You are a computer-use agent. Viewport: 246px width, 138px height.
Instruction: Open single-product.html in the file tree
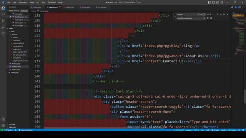click(x=20, y=61)
